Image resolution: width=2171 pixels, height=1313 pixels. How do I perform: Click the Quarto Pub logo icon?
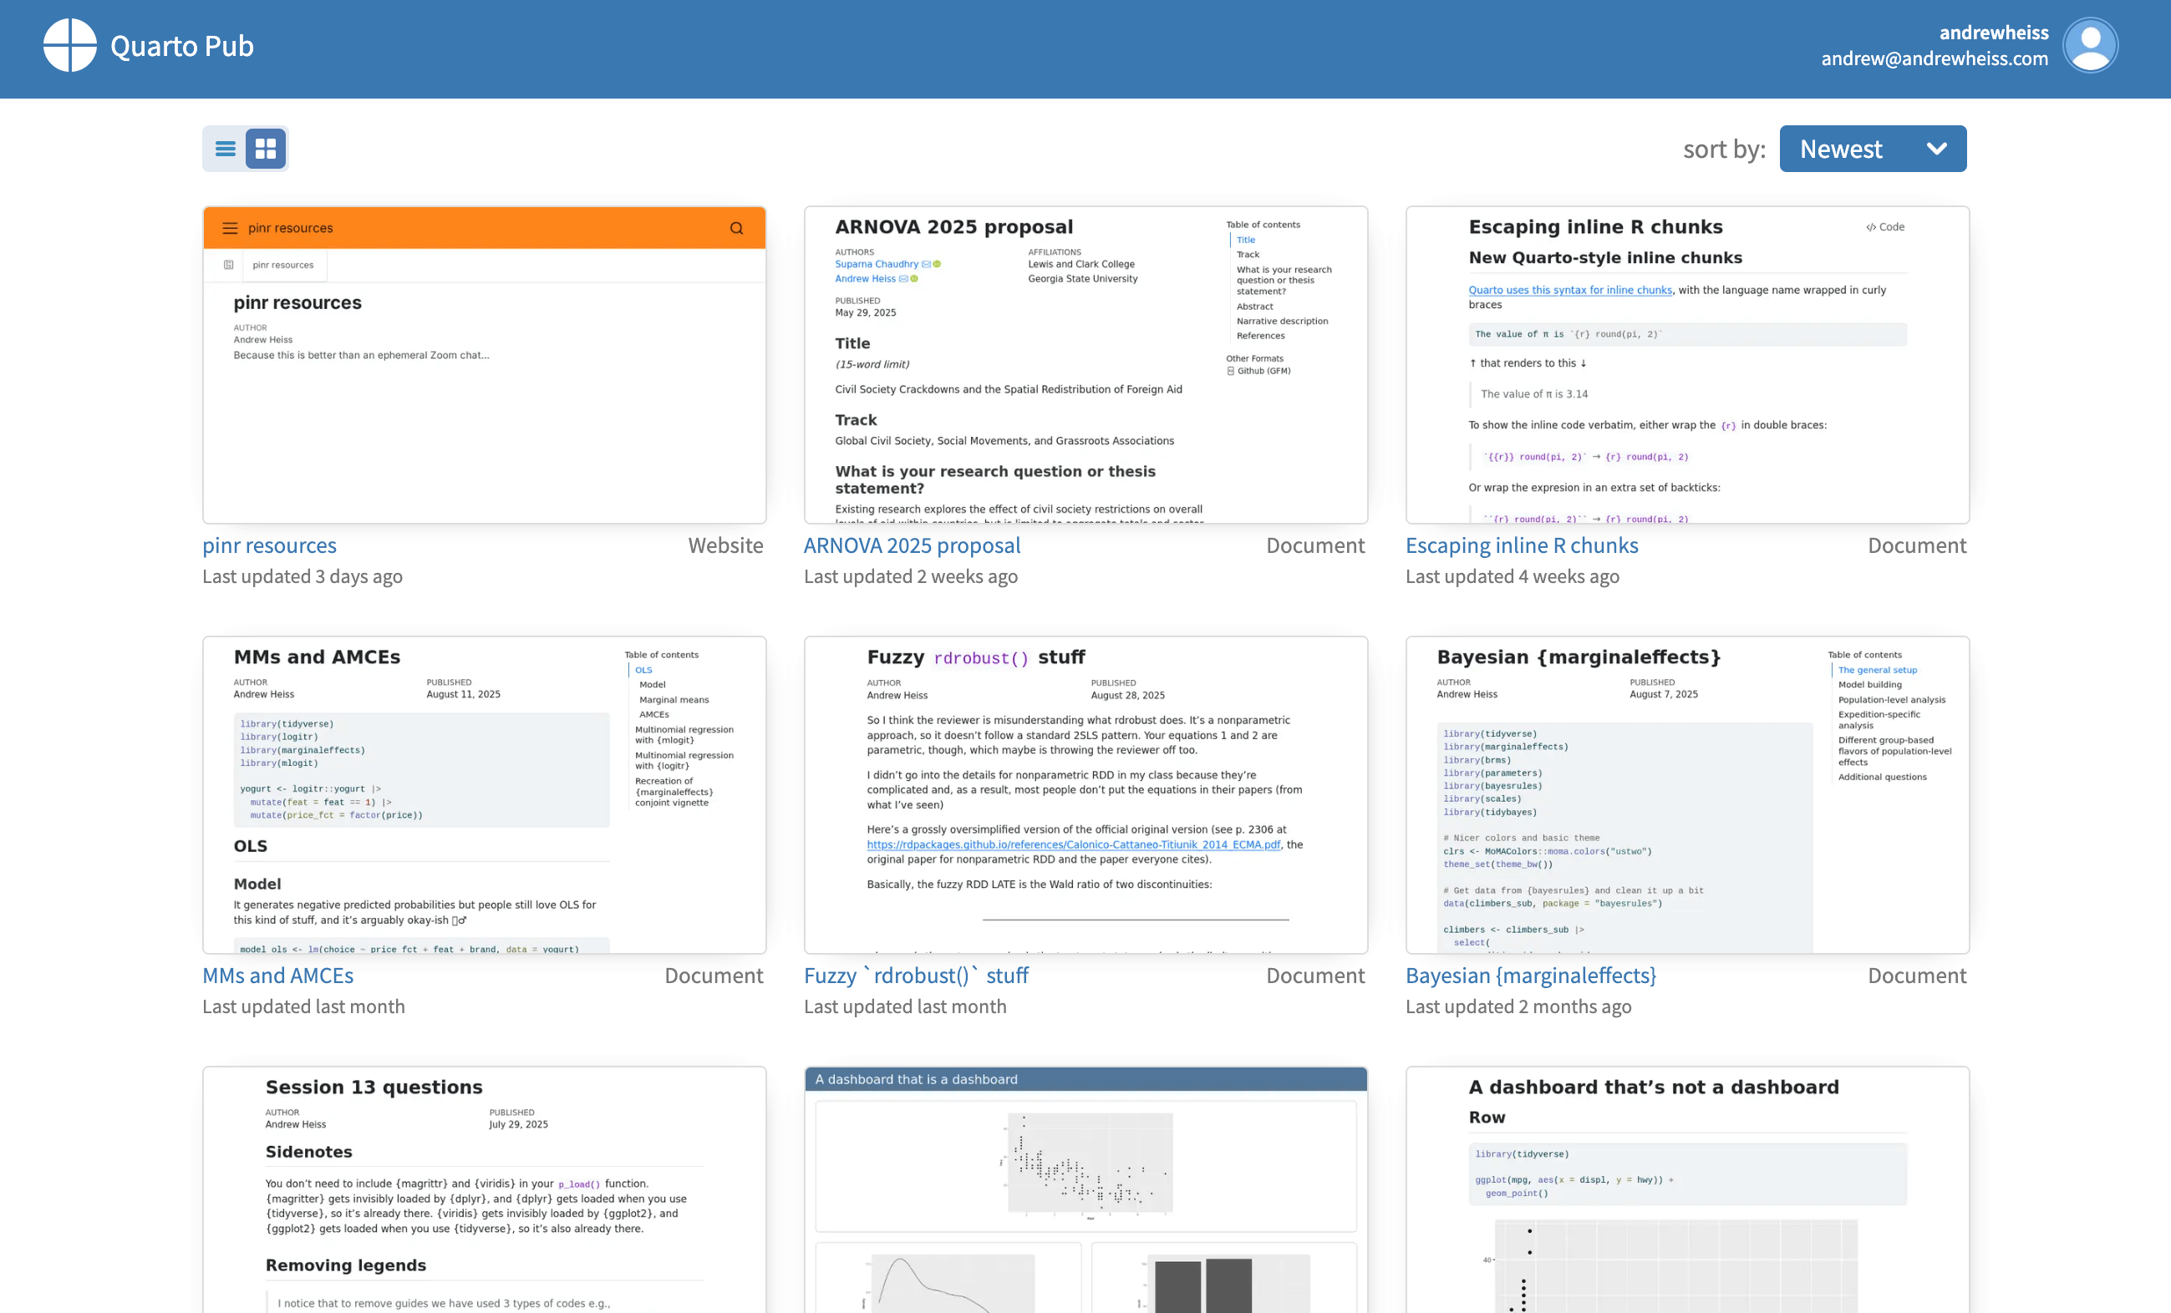(x=69, y=45)
